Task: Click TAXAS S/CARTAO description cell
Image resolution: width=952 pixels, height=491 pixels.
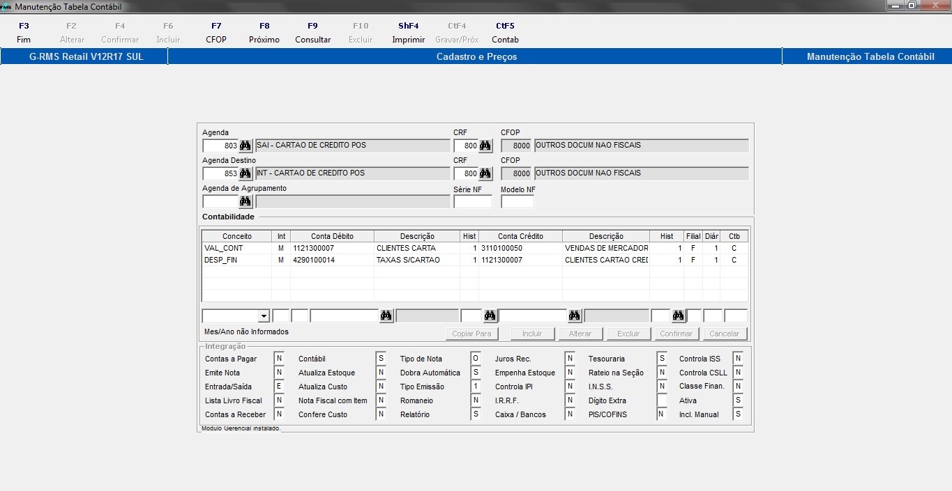Action: coord(417,260)
